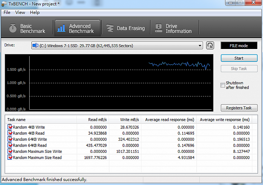Click the FILE mode button
This screenshot has width=263, height=185.
click(x=239, y=45)
